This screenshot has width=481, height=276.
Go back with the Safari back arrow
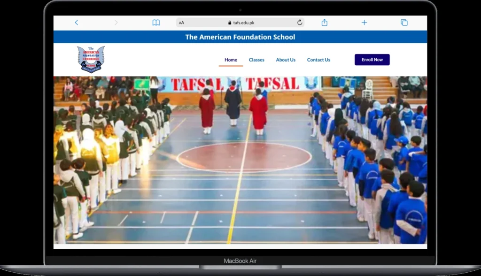point(77,23)
